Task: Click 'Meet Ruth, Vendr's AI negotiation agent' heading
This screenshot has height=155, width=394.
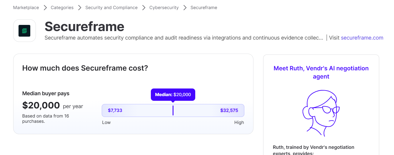Action: (x=321, y=72)
